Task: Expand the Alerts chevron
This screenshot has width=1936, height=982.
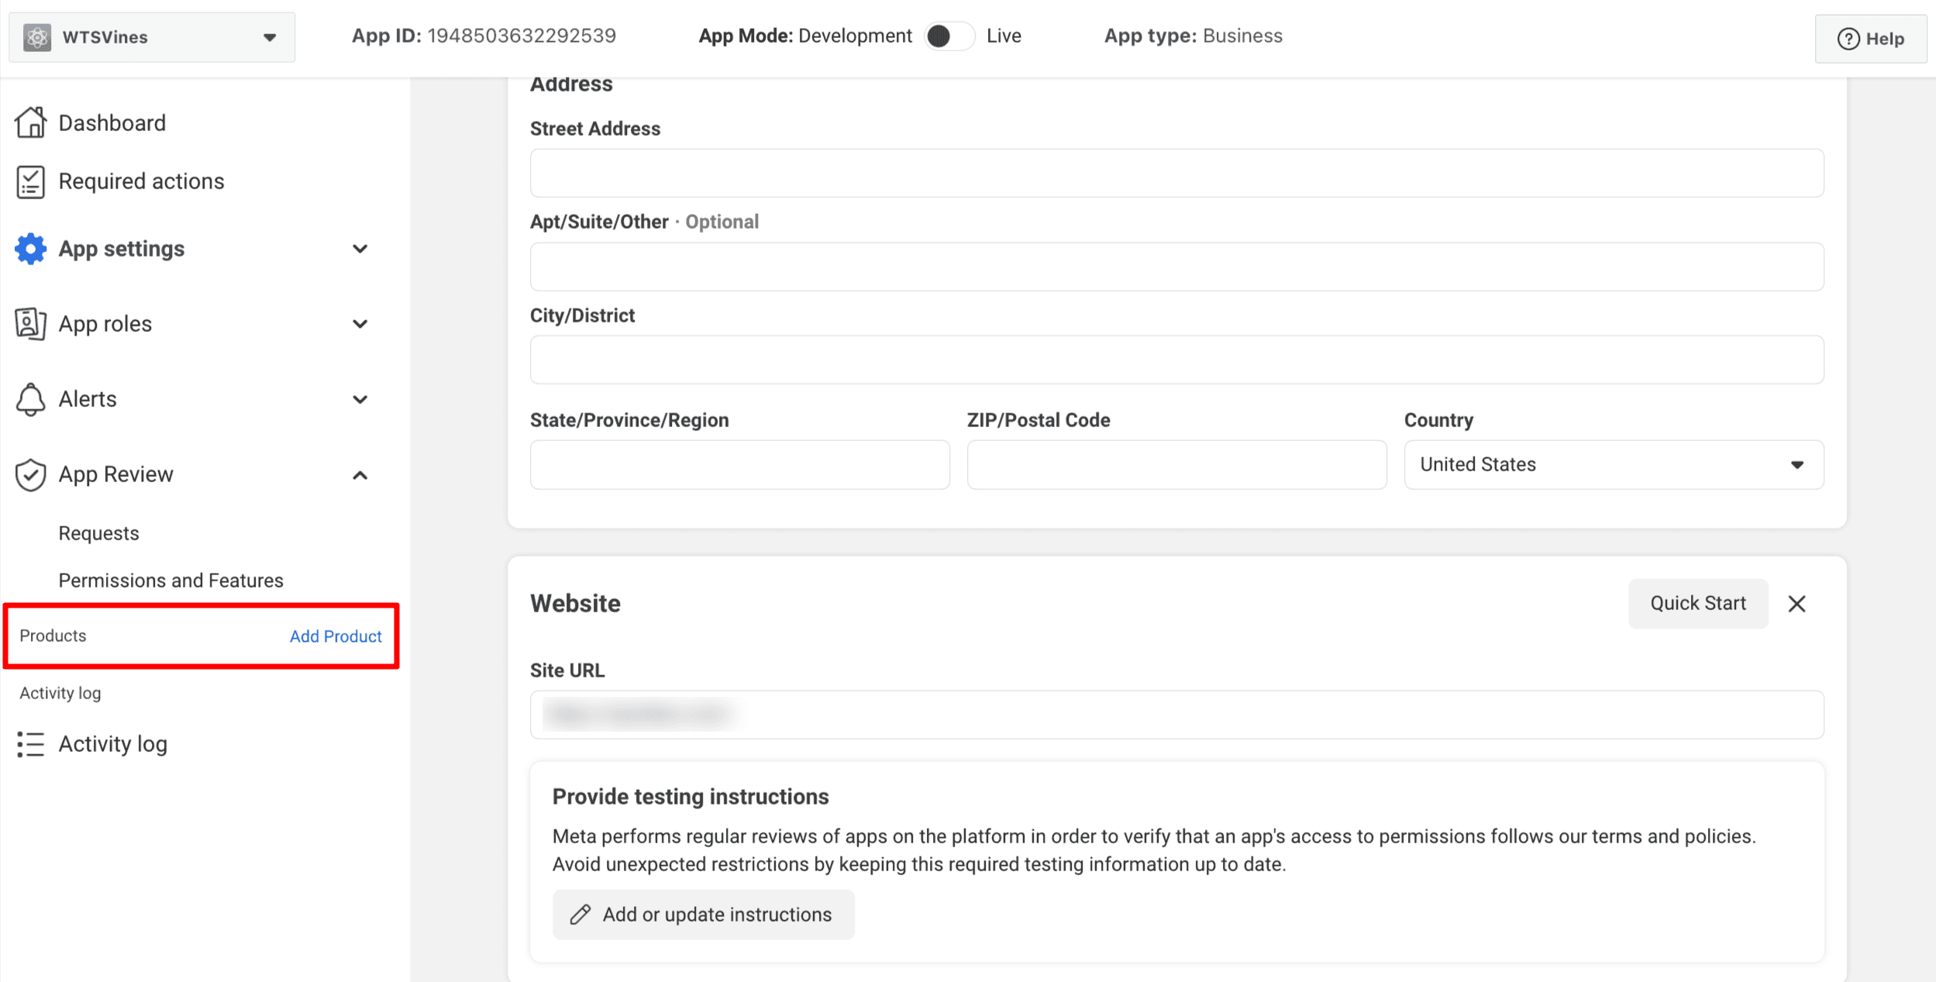Action: (360, 399)
